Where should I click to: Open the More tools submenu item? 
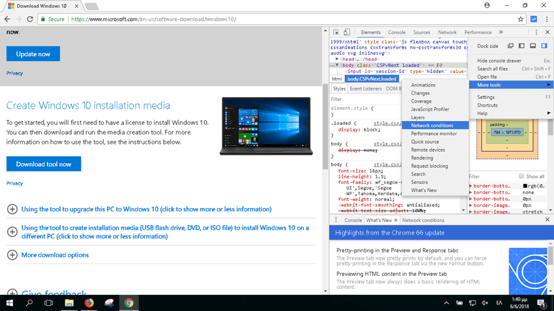pos(511,85)
